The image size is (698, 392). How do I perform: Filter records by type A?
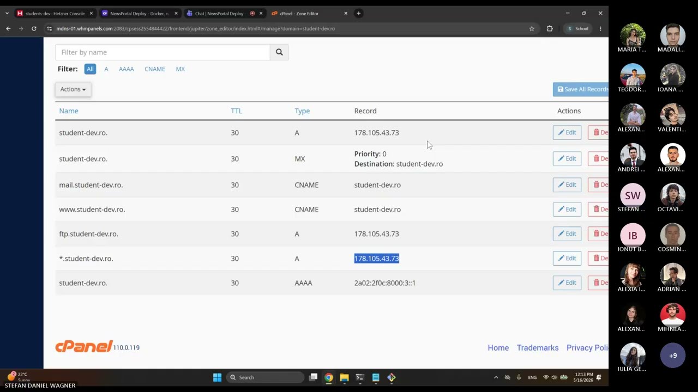[106, 69]
